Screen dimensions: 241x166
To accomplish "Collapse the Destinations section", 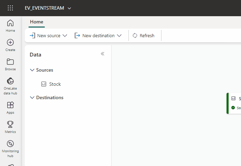I will 32,97.
